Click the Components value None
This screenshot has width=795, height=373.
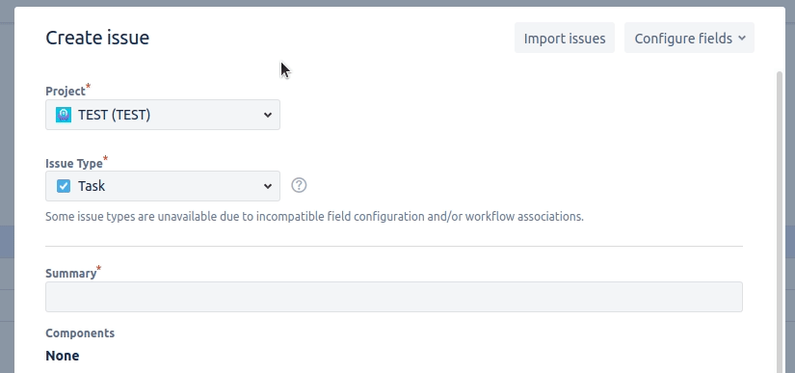(x=63, y=356)
